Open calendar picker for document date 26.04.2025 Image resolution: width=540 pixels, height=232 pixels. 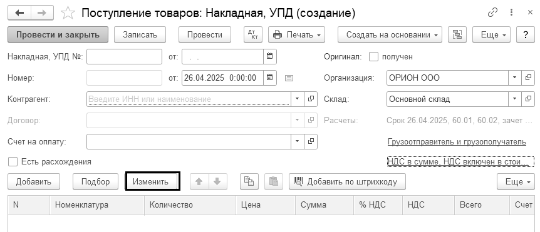[x=270, y=78]
